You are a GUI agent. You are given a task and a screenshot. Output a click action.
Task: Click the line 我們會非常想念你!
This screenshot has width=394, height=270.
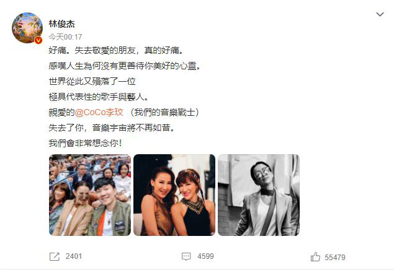[x=86, y=144]
